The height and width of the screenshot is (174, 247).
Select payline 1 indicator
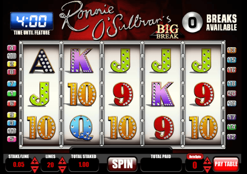(x=12, y=94)
